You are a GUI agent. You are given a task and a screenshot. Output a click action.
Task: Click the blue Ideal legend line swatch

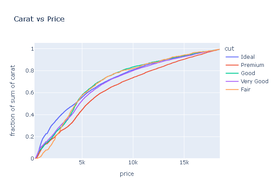point(232,57)
